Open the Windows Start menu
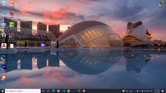This screenshot has width=166, height=93. point(2,91)
